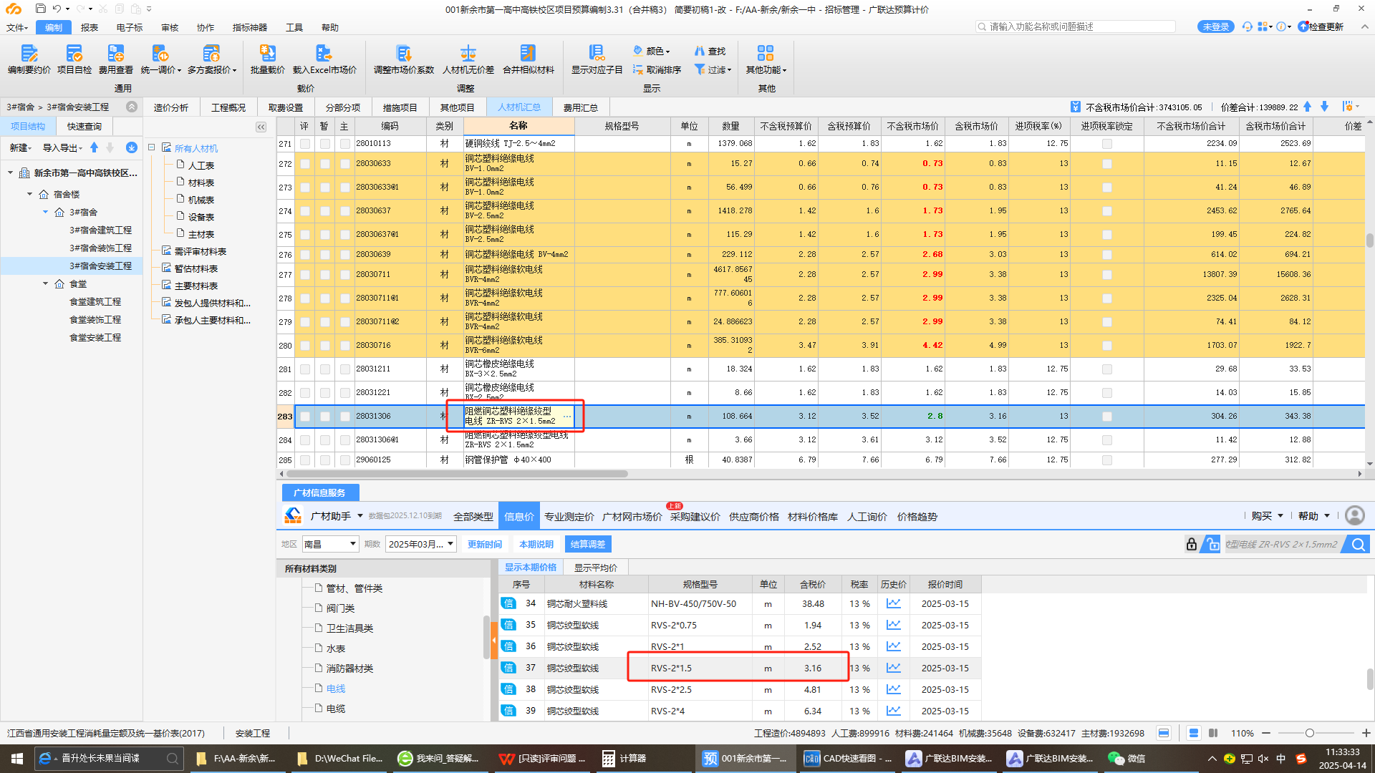
Task: Open 费用查看 tool
Action: (115, 59)
